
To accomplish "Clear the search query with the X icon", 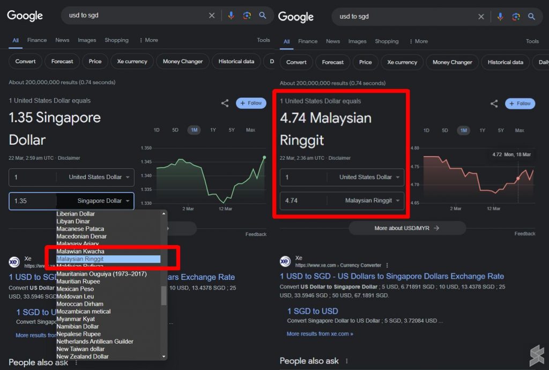I will [212, 16].
